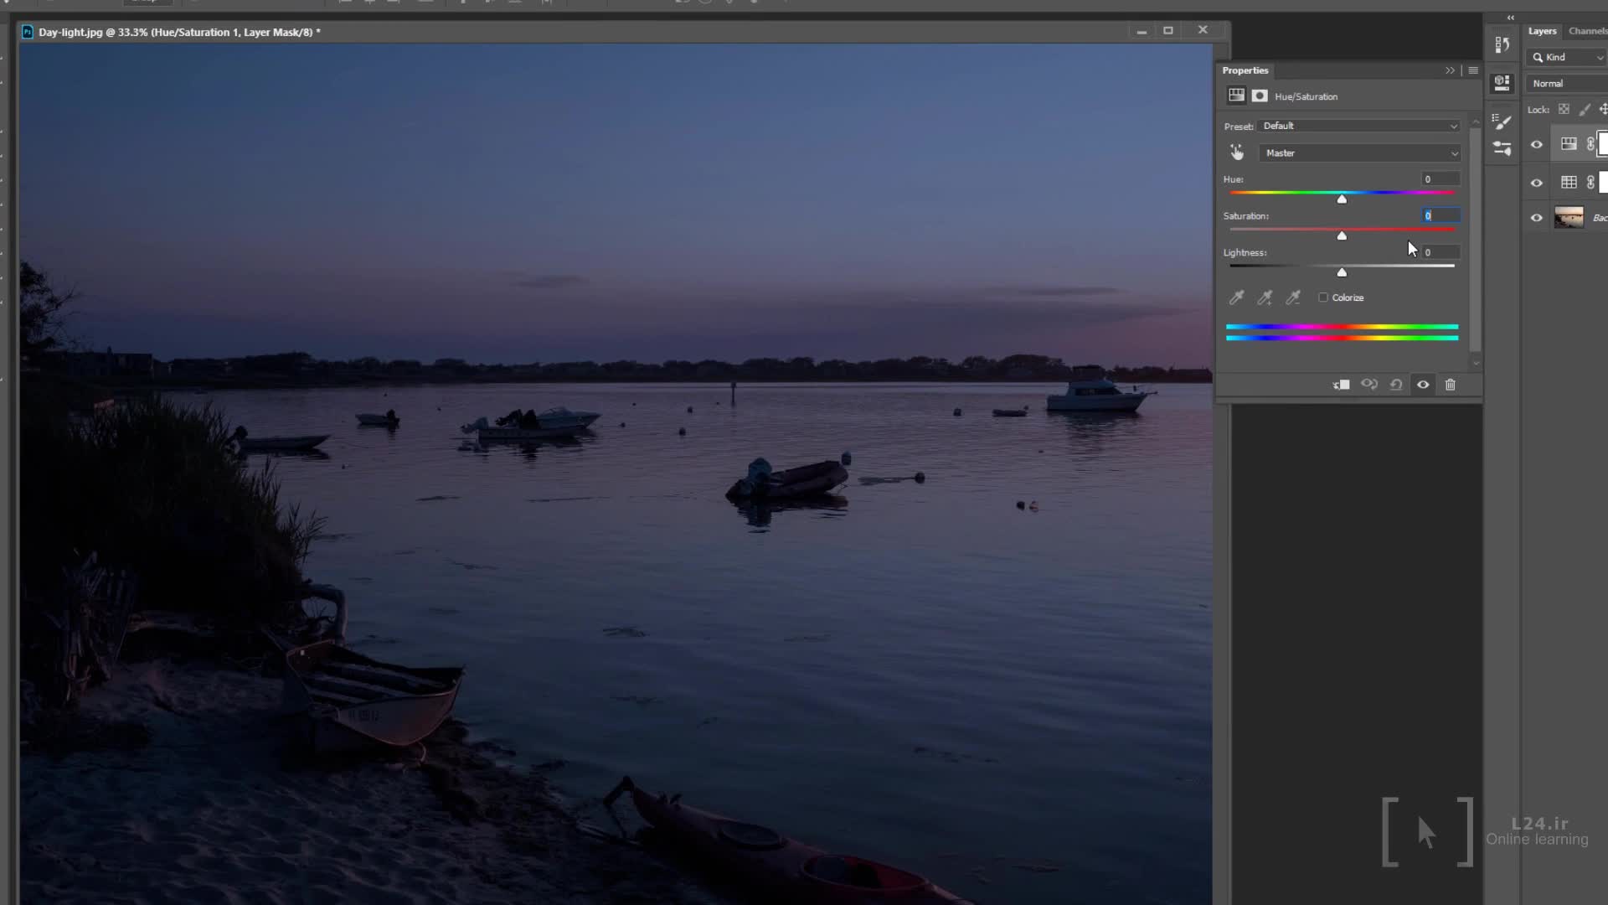
Task: Select the Subtract from Sample eyedropper
Action: point(1293,297)
